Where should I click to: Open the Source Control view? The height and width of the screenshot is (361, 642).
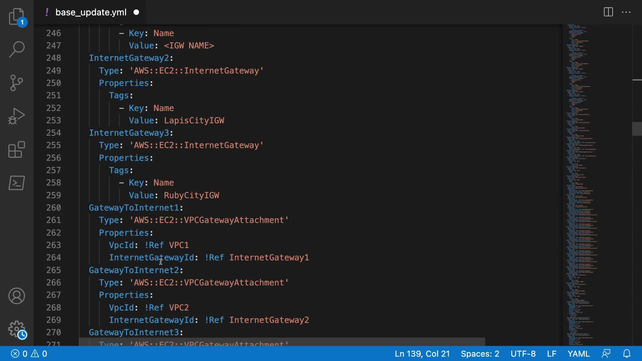(16, 83)
